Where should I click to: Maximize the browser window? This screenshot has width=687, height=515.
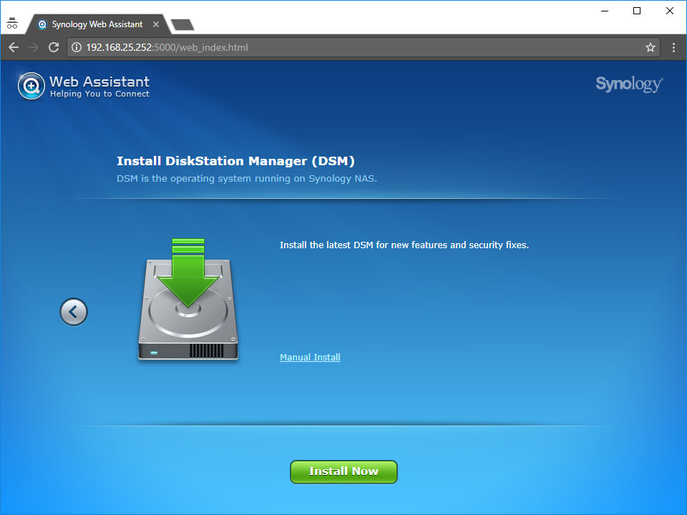click(637, 11)
